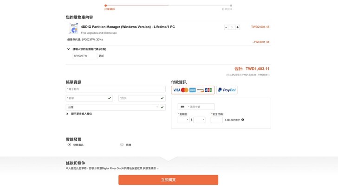Screen dimensions: 338x190
Task: Click the 名字 first name field
Action: click(x=89, y=98)
